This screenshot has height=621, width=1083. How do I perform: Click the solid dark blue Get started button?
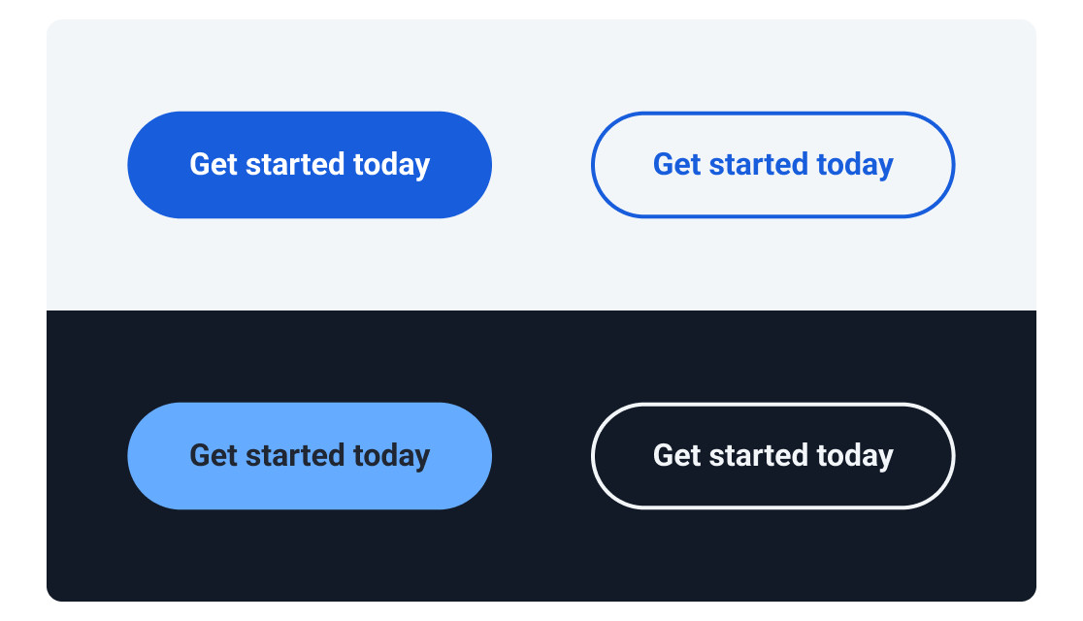[310, 165]
